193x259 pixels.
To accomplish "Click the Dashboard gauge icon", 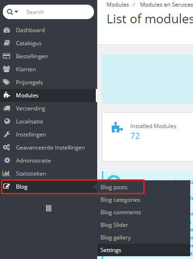I will click(7, 30).
